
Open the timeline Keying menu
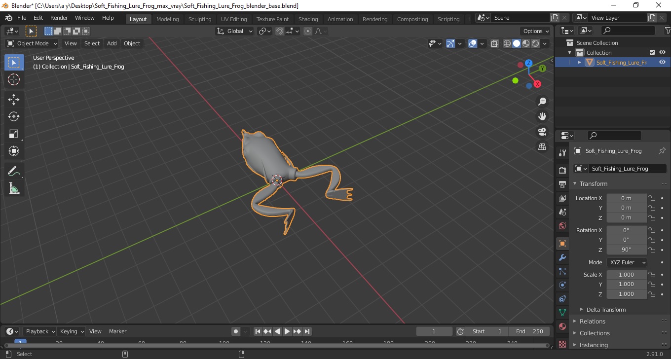pyautogui.click(x=72, y=331)
